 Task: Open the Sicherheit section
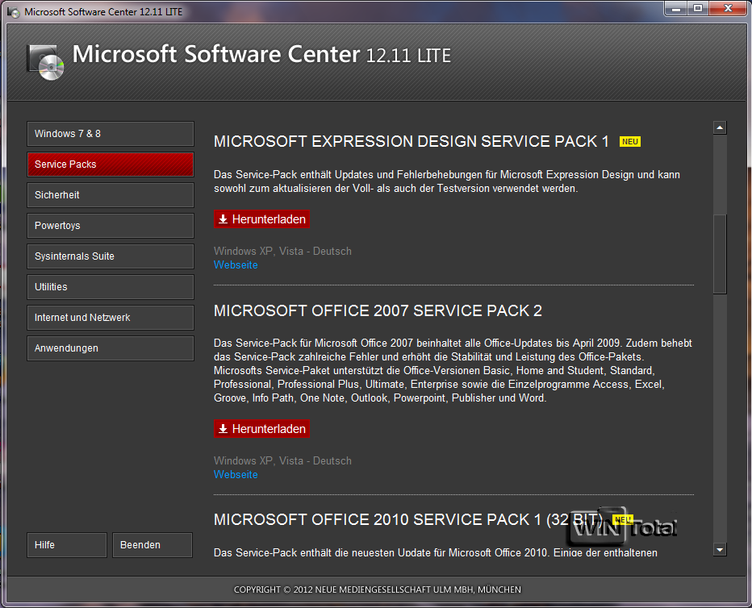(111, 195)
